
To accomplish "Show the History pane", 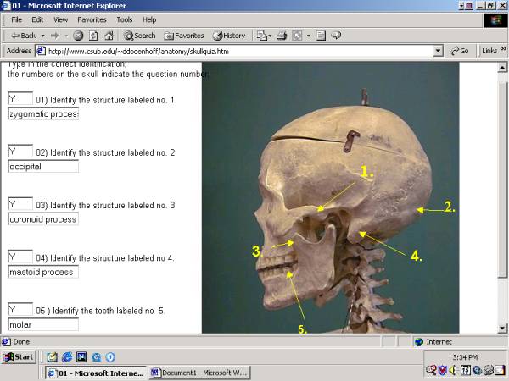I will tap(229, 36).
